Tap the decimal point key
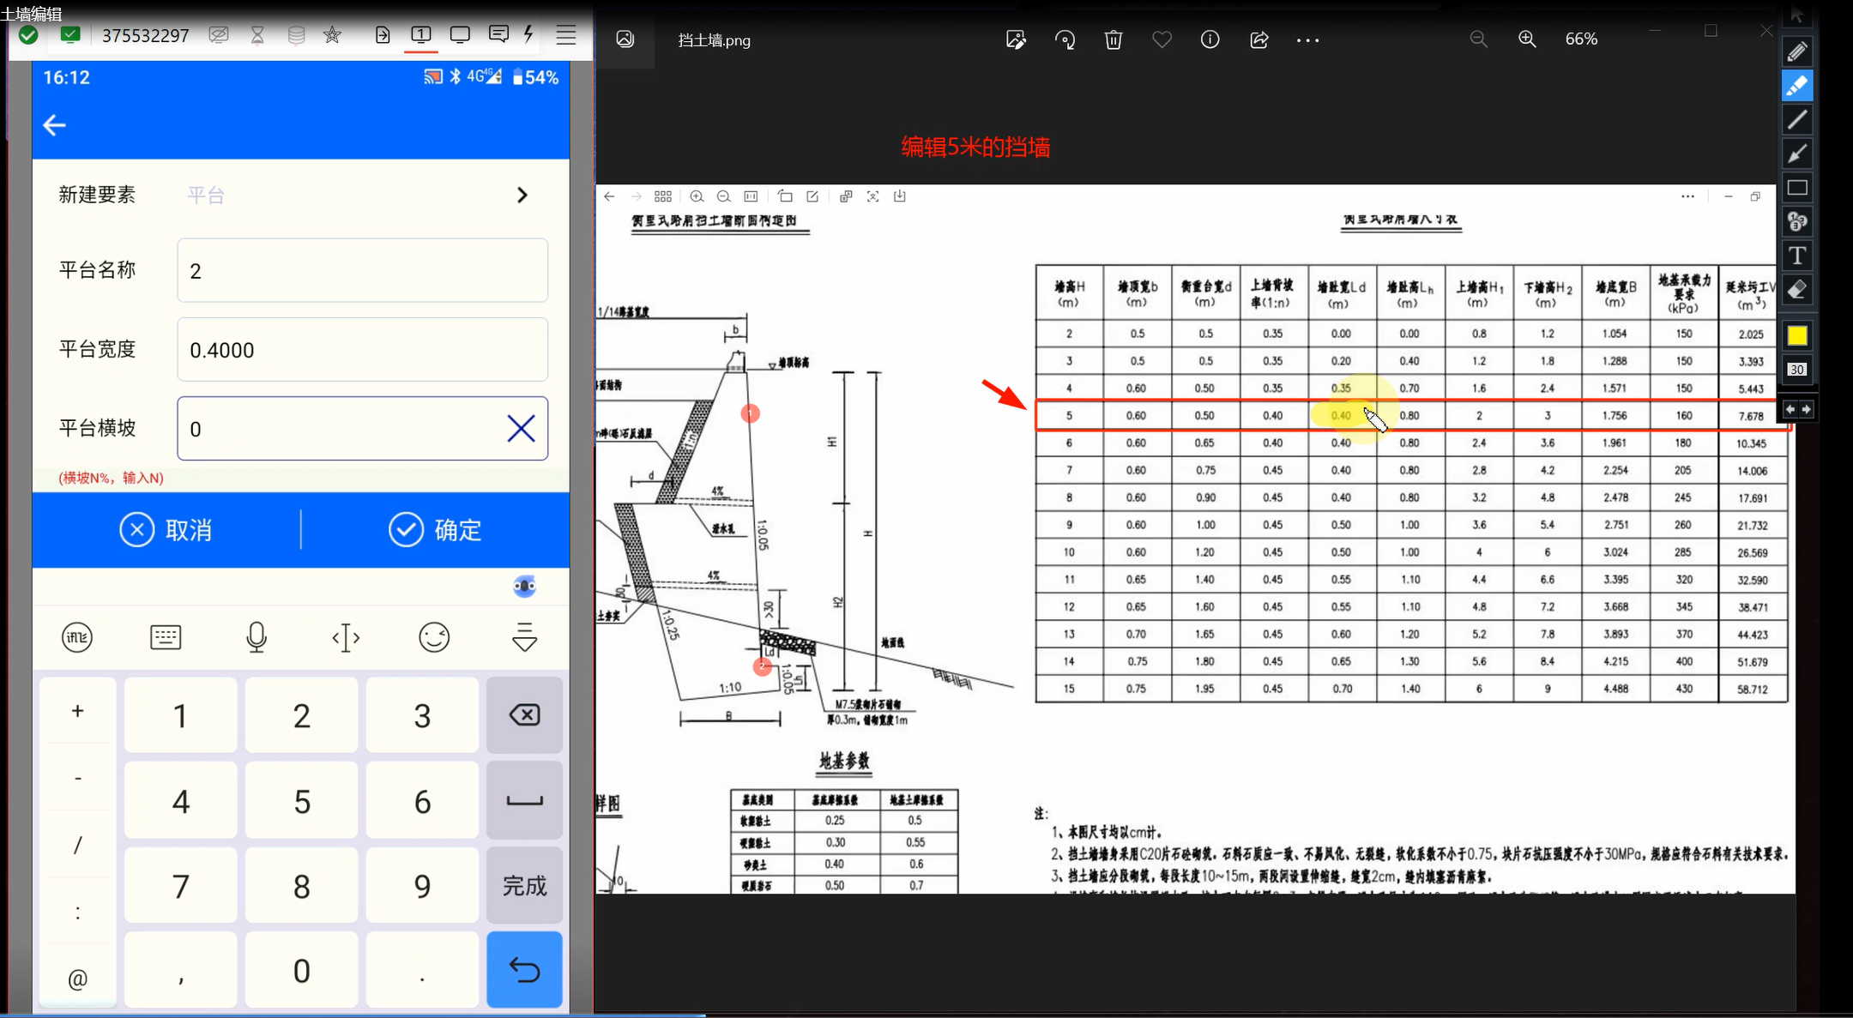 422,971
